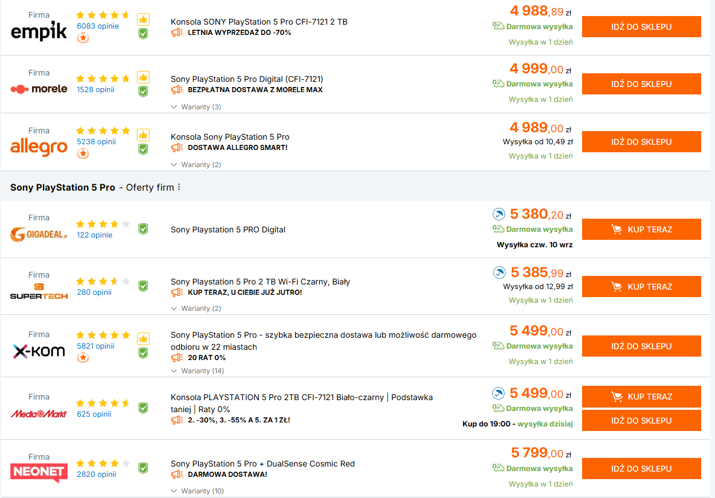Click the Sony PlayStation 5 Pro section heading
The height and width of the screenshot is (498, 715).
click(x=62, y=187)
